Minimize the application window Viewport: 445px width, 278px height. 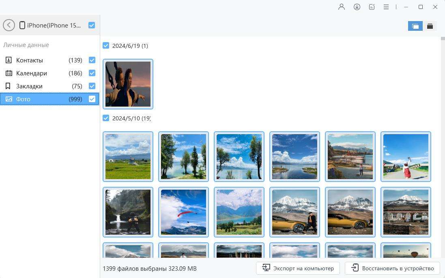point(406,7)
